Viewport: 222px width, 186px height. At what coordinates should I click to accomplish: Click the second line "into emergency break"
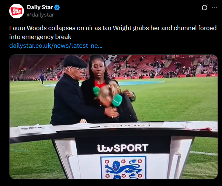pos(40,37)
